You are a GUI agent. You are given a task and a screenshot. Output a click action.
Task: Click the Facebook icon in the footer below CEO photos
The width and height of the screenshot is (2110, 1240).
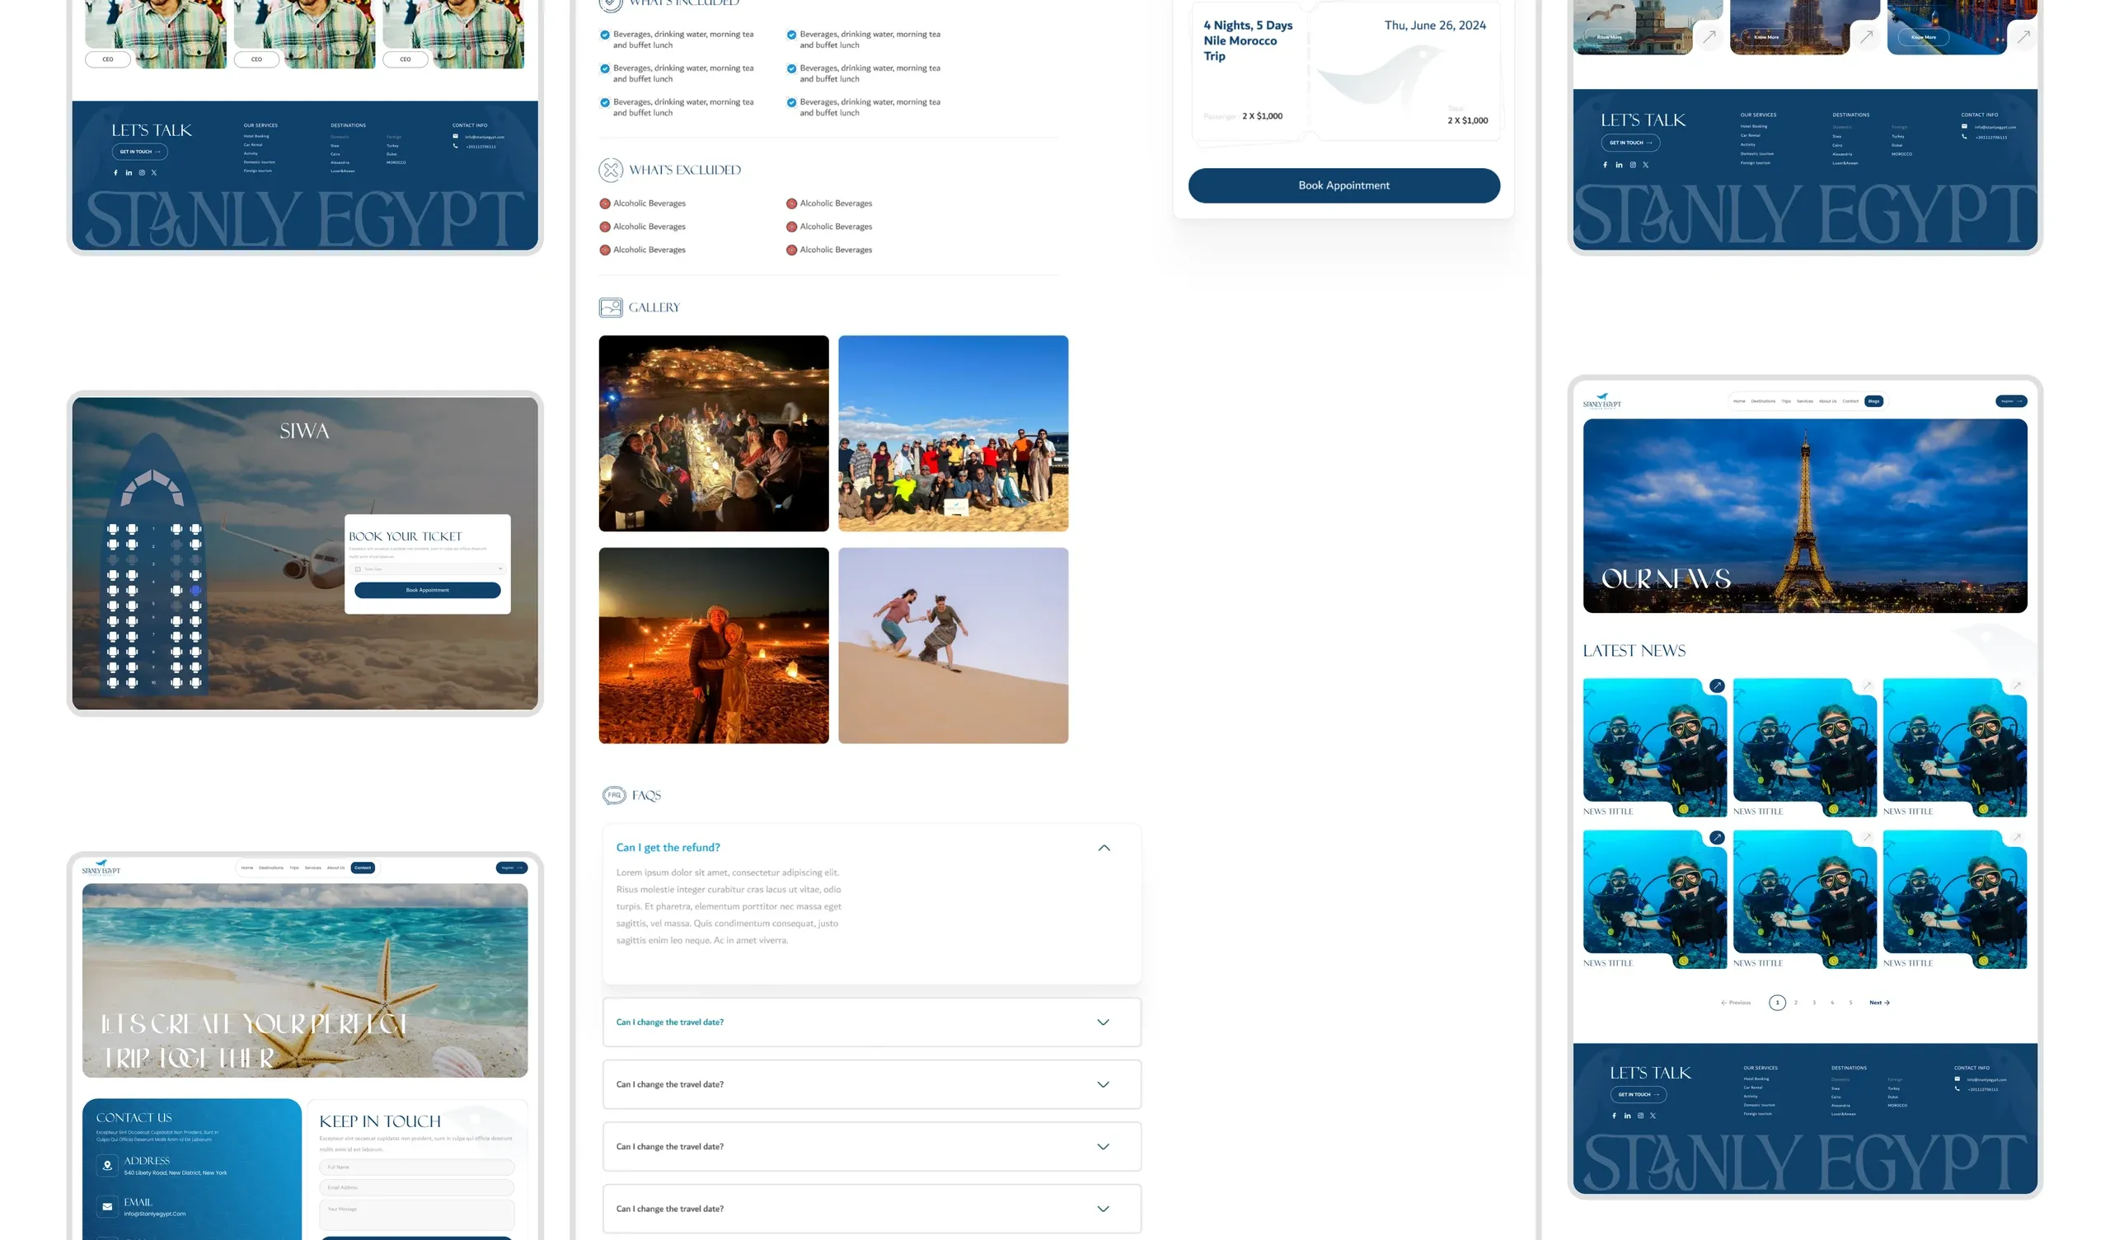point(115,172)
